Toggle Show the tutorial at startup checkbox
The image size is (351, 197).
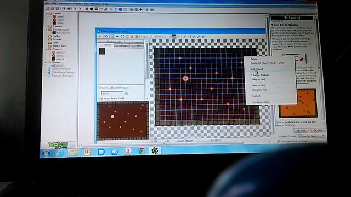click(279, 141)
